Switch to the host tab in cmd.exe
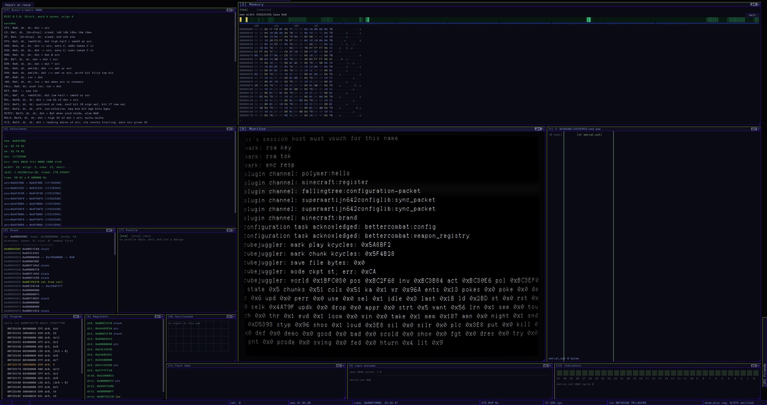Image resolution: width=767 pixels, height=405 pixels. tap(555, 135)
